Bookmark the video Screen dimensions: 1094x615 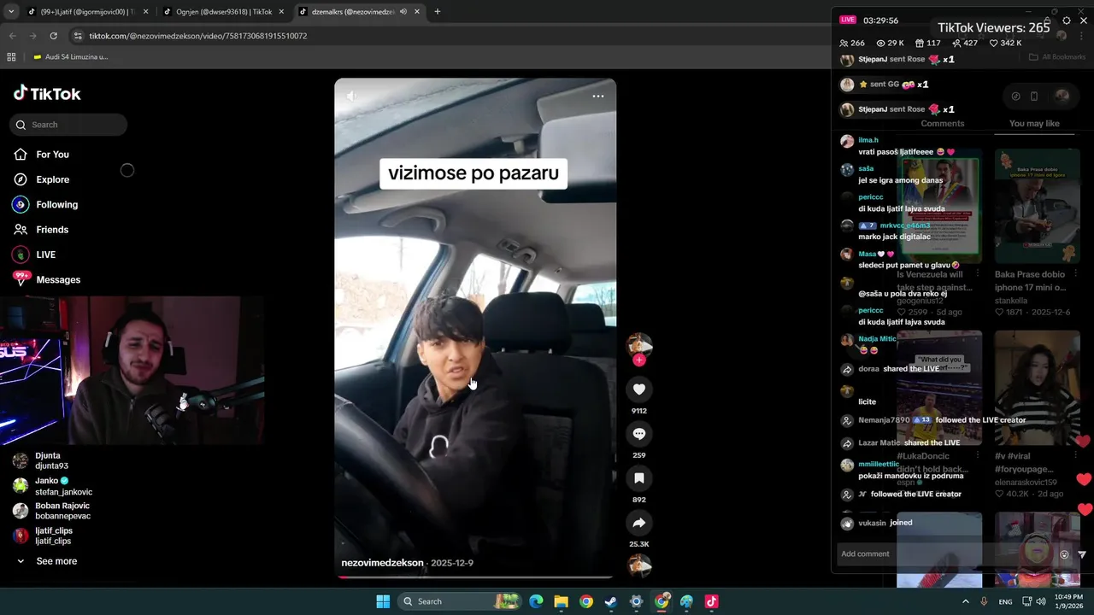click(x=639, y=478)
